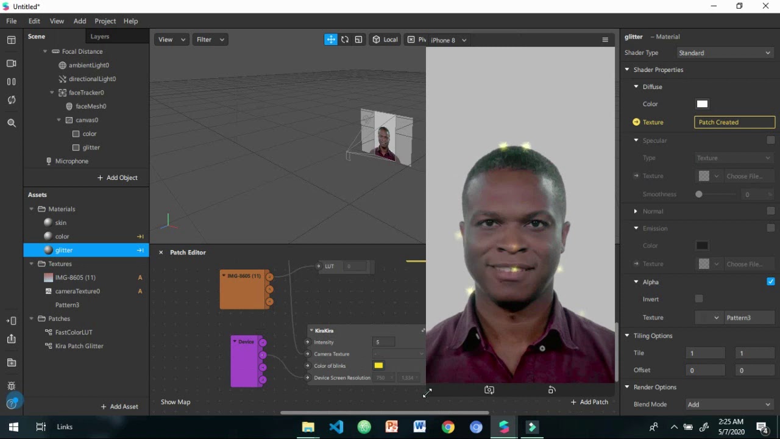Enable the Emission checkbox
The image size is (780, 439).
pyautogui.click(x=771, y=228)
